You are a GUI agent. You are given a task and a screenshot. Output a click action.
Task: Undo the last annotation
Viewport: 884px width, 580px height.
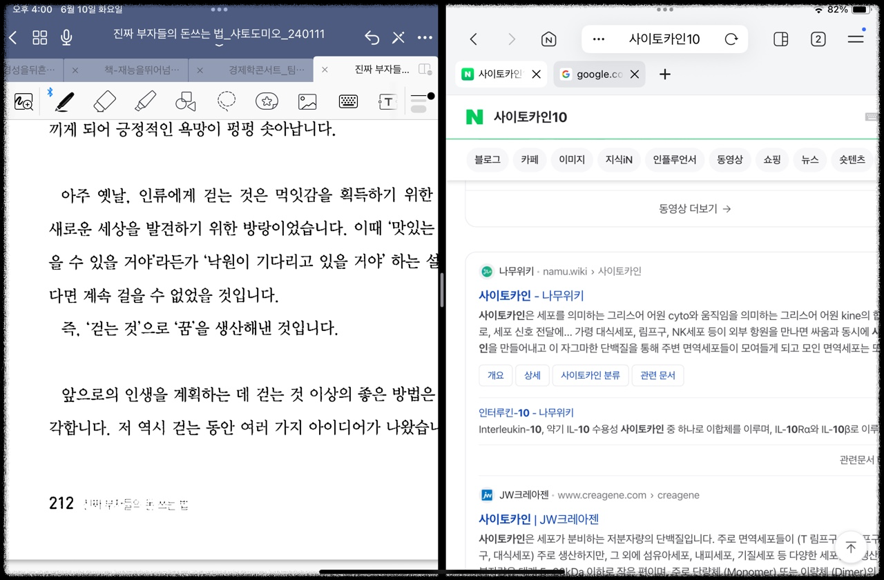click(372, 39)
